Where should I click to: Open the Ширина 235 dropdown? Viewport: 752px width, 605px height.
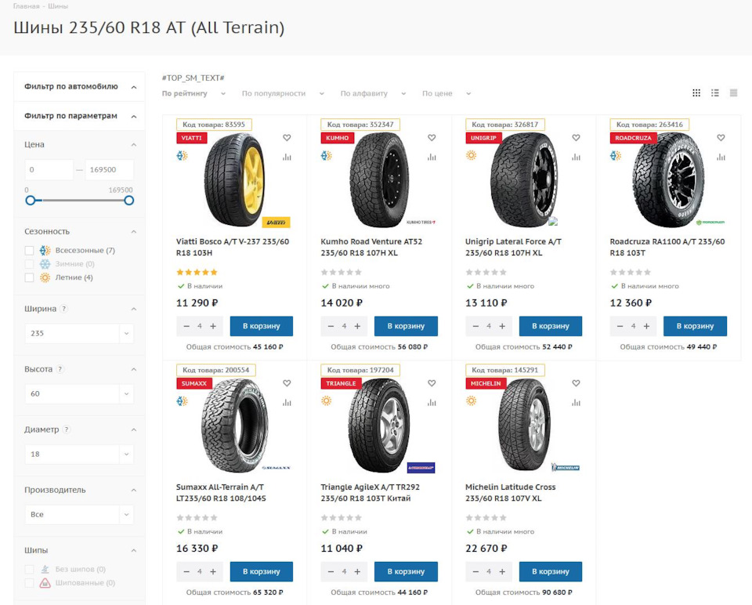pos(79,333)
